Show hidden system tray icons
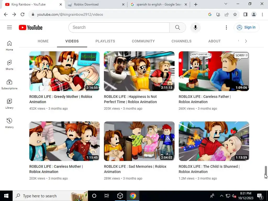Viewport: 268px width, 201px height. 221,196
